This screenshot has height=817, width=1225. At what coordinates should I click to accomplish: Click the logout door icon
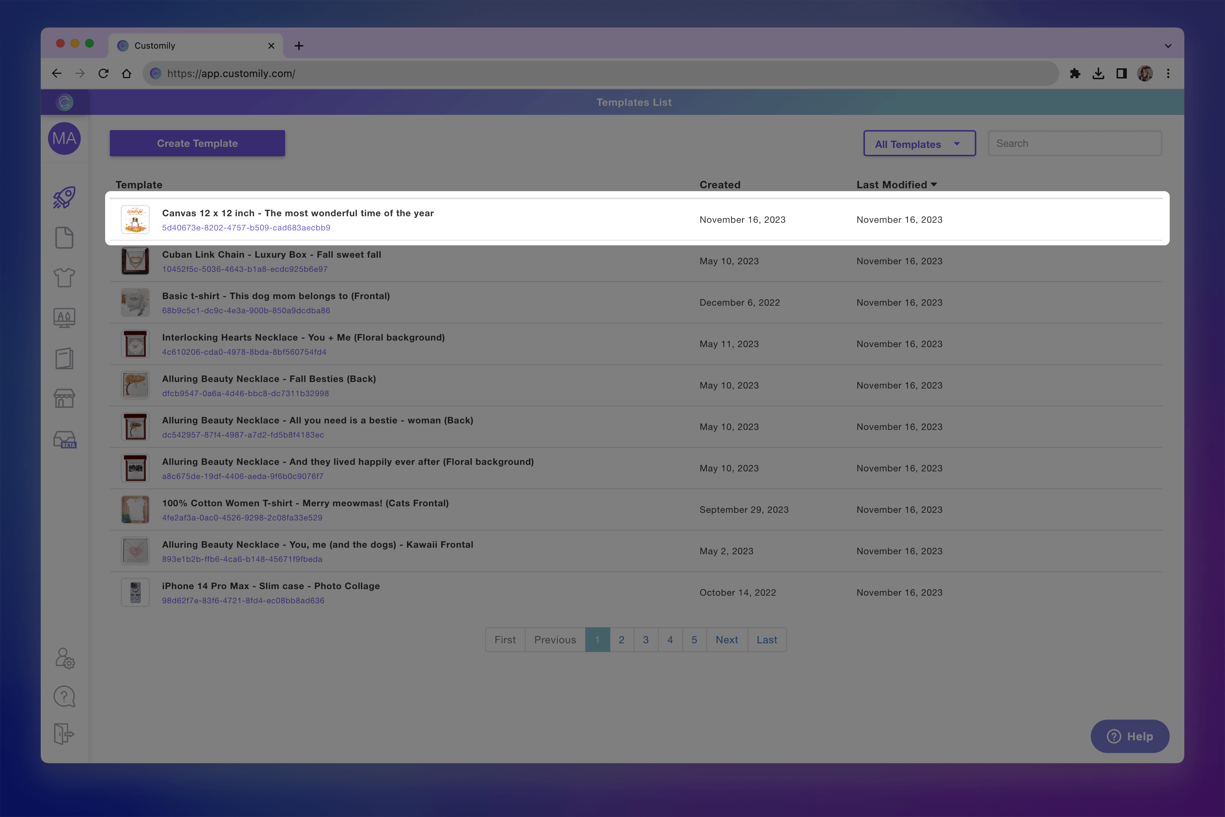tap(64, 734)
